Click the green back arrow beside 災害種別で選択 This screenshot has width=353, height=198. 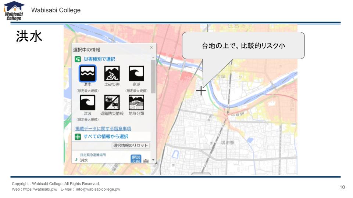tap(78, 59)
